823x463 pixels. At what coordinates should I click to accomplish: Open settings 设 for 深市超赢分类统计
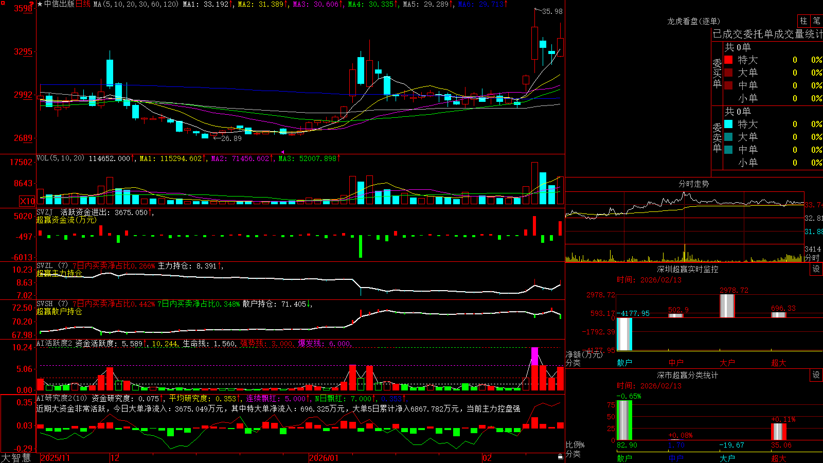coord(816,375)
